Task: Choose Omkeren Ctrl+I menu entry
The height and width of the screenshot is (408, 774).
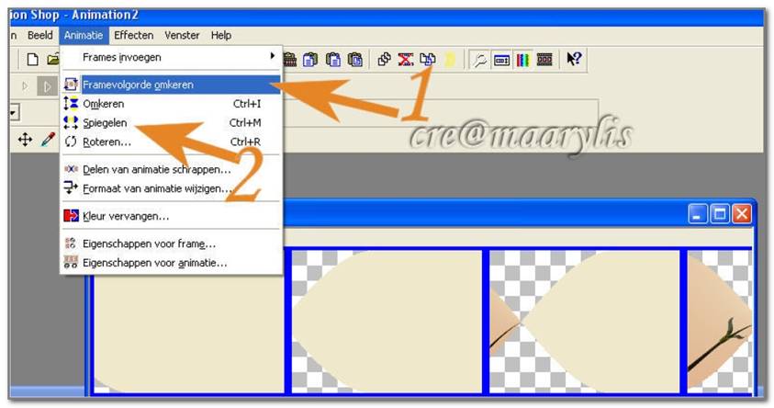Action: pos(171,104)
